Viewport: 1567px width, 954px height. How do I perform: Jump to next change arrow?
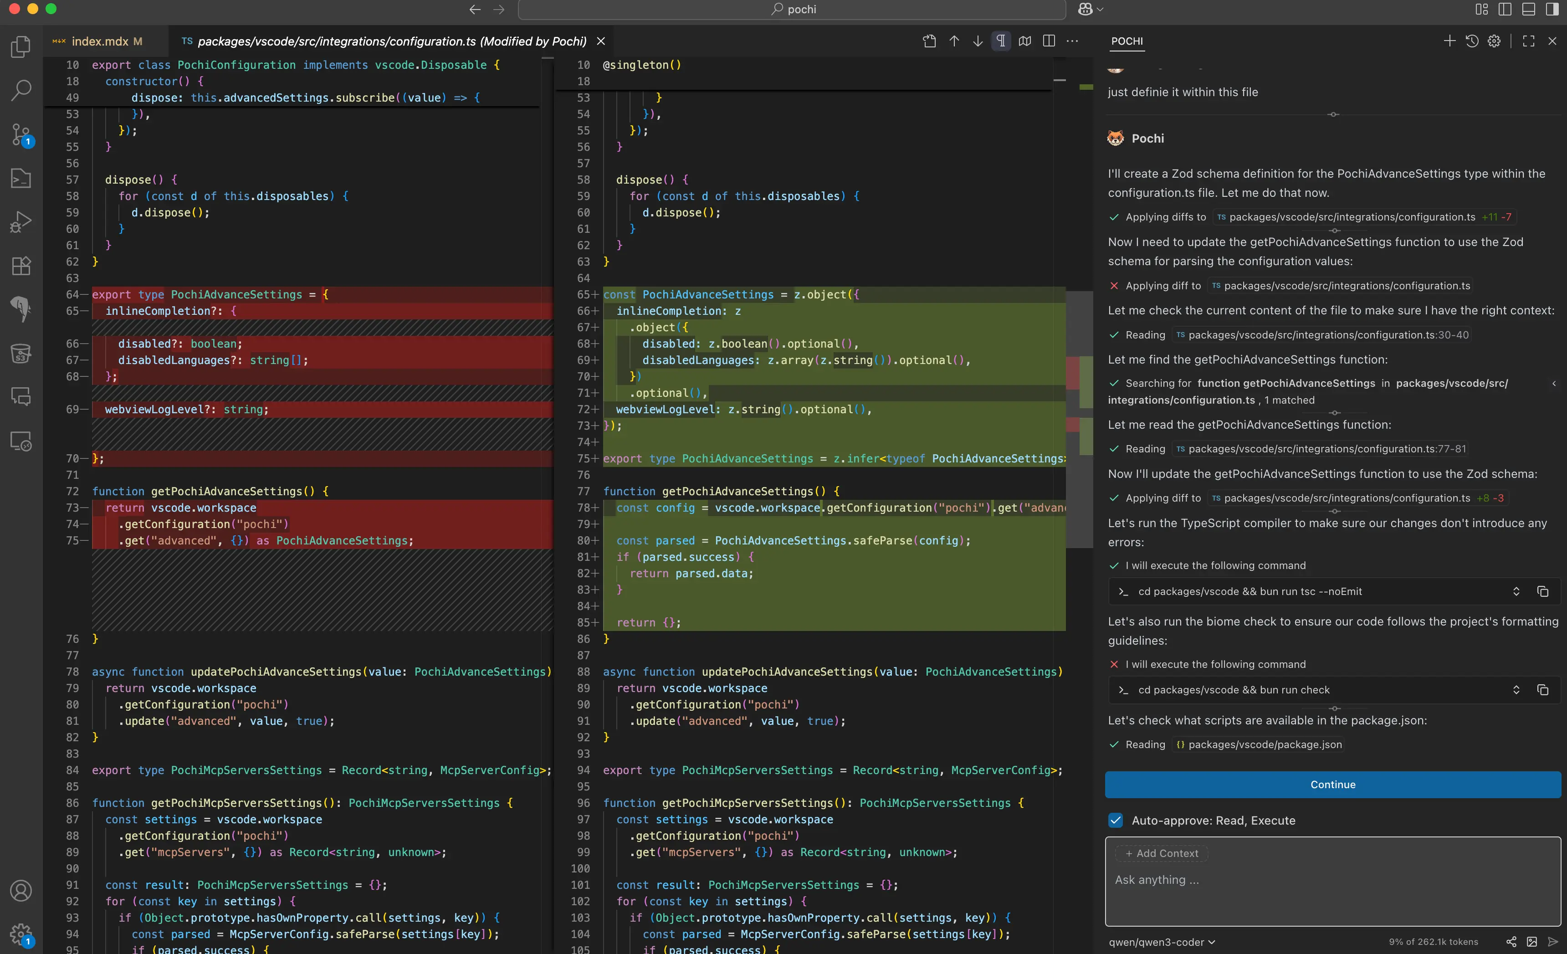[978, 41]
